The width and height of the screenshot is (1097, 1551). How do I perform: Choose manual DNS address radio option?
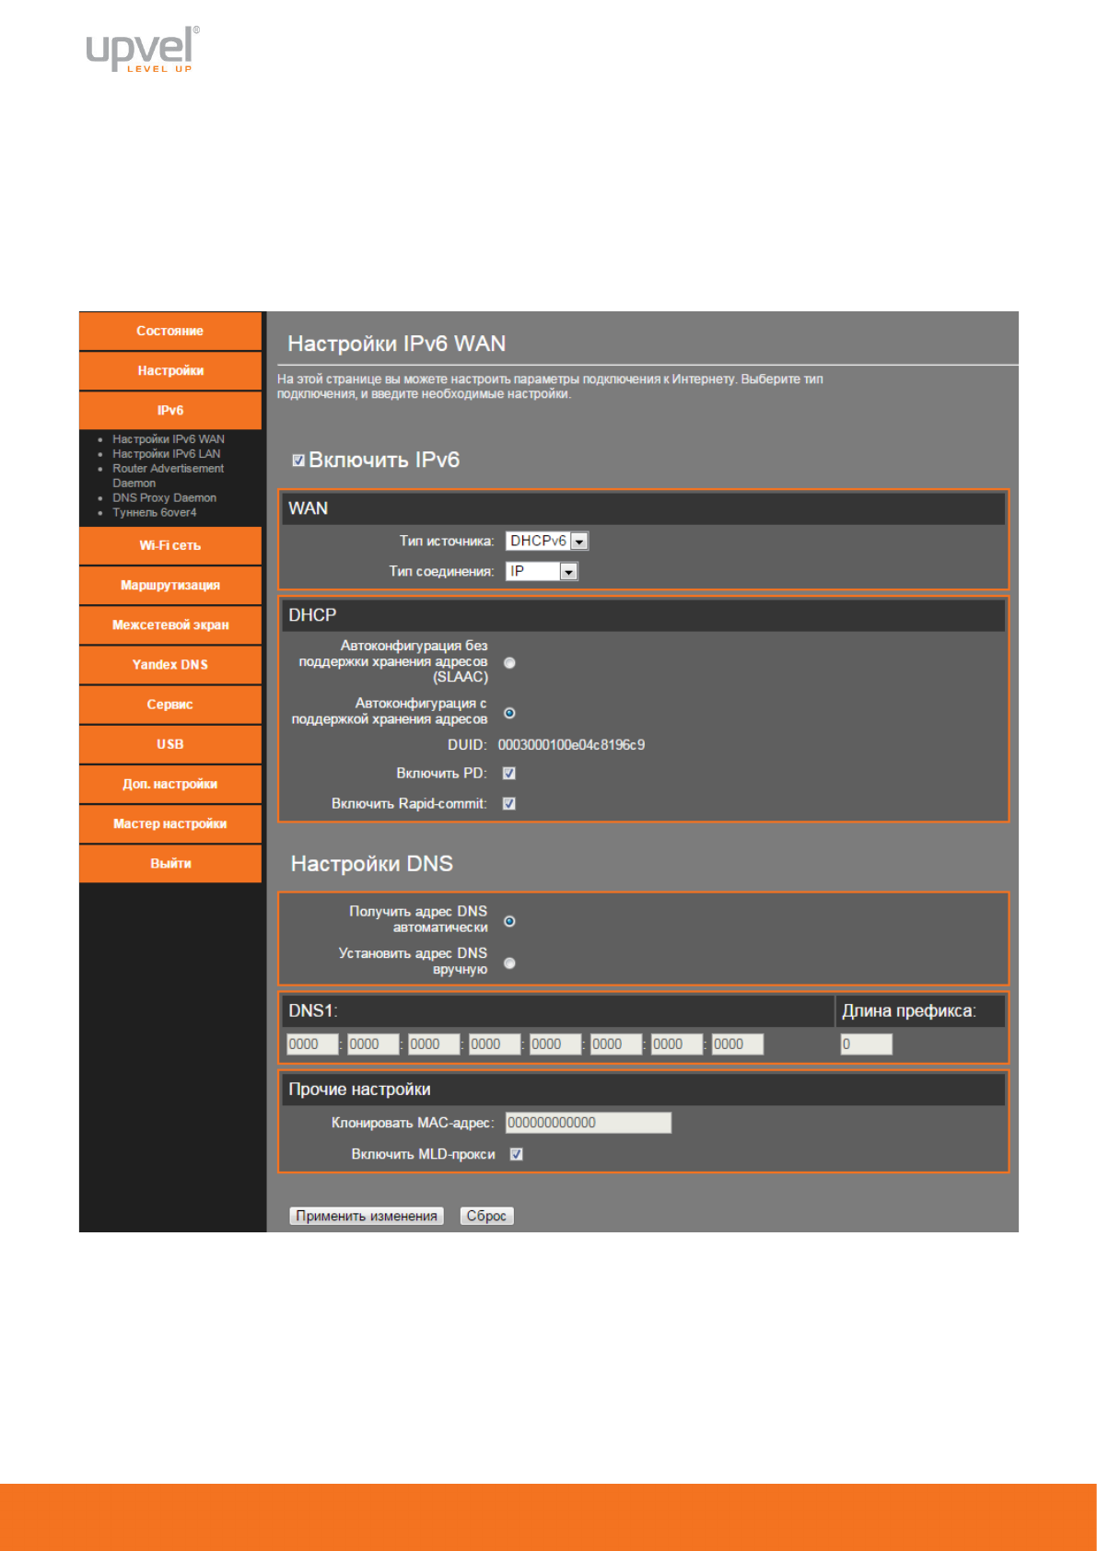[x=509, y=963]
